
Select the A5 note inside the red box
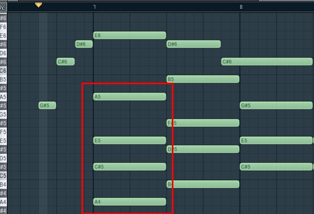click(x=130, y=96)
